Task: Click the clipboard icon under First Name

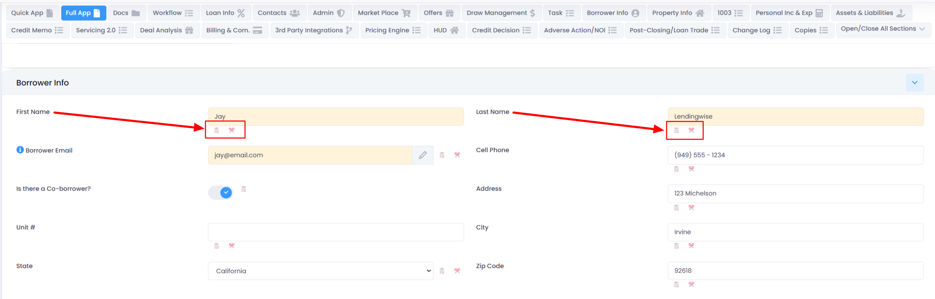Action: (217, 130)
